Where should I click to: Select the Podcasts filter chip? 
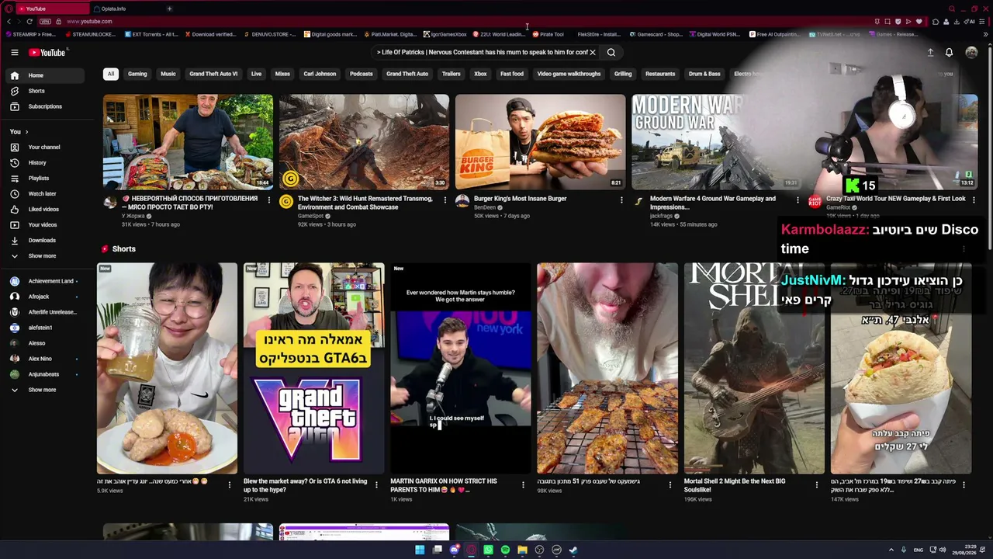361,74
